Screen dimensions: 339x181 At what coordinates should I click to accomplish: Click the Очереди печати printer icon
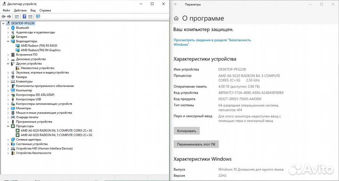(x=13, y=117)
